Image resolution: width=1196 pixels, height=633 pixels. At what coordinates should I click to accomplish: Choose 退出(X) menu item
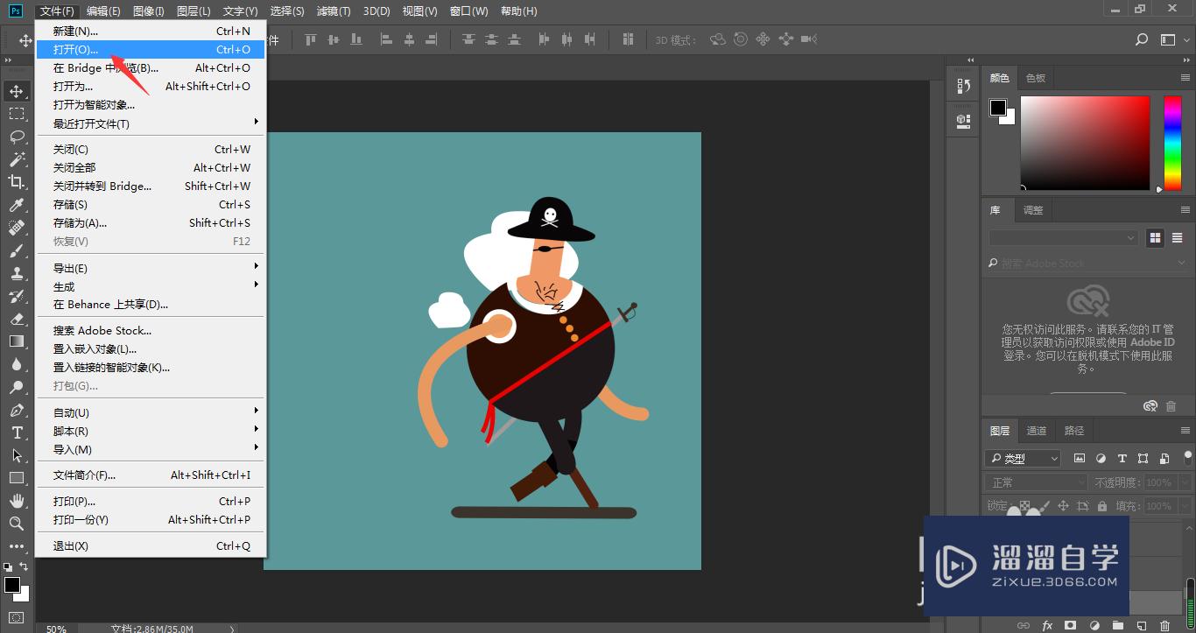point(151,545)
